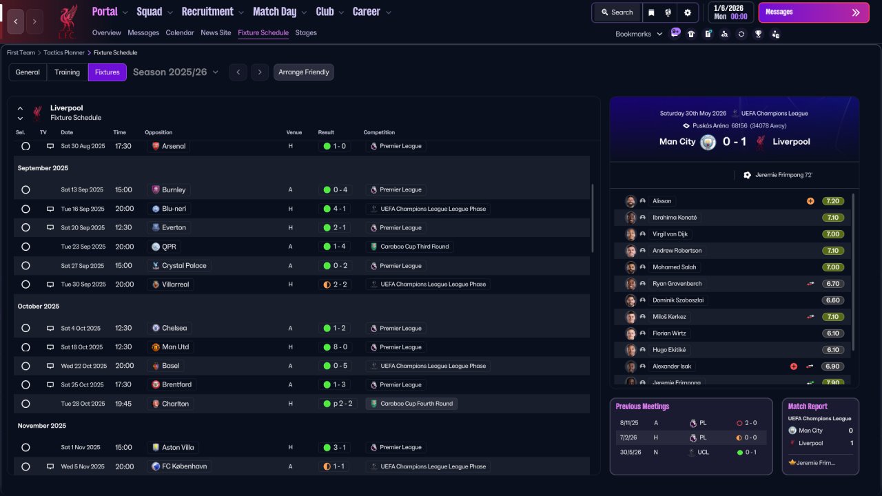
Task: Click the Liverpool FC club crest
Action: coord(67,21)
